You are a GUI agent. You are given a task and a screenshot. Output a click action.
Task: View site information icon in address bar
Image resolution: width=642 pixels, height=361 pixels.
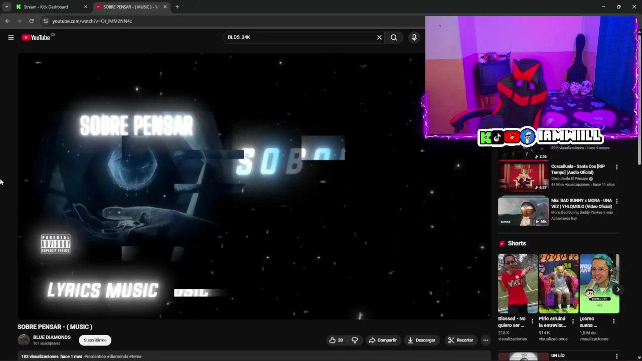tap(46, 21)
